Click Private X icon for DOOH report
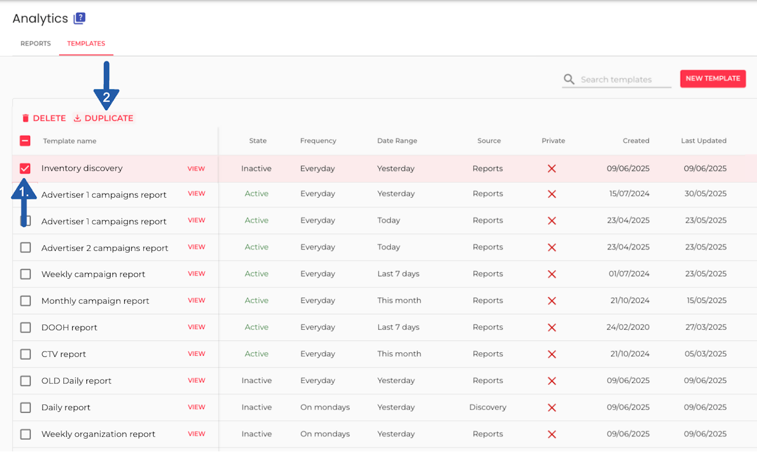The image size is (757, 454). pos(552,327)
